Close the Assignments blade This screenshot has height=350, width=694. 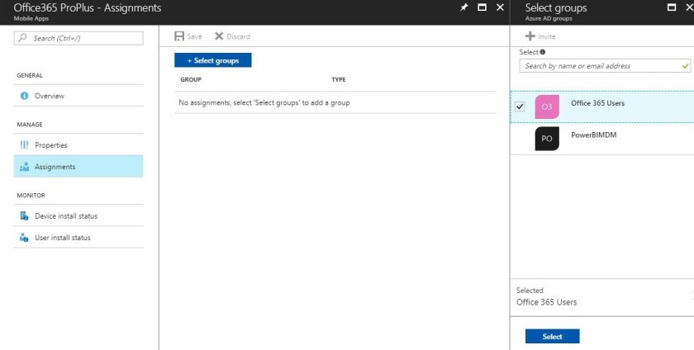pos(500,7)
